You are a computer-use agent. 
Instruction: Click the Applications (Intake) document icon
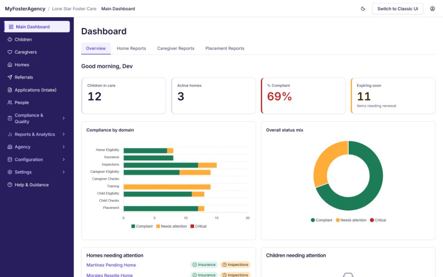10,90
